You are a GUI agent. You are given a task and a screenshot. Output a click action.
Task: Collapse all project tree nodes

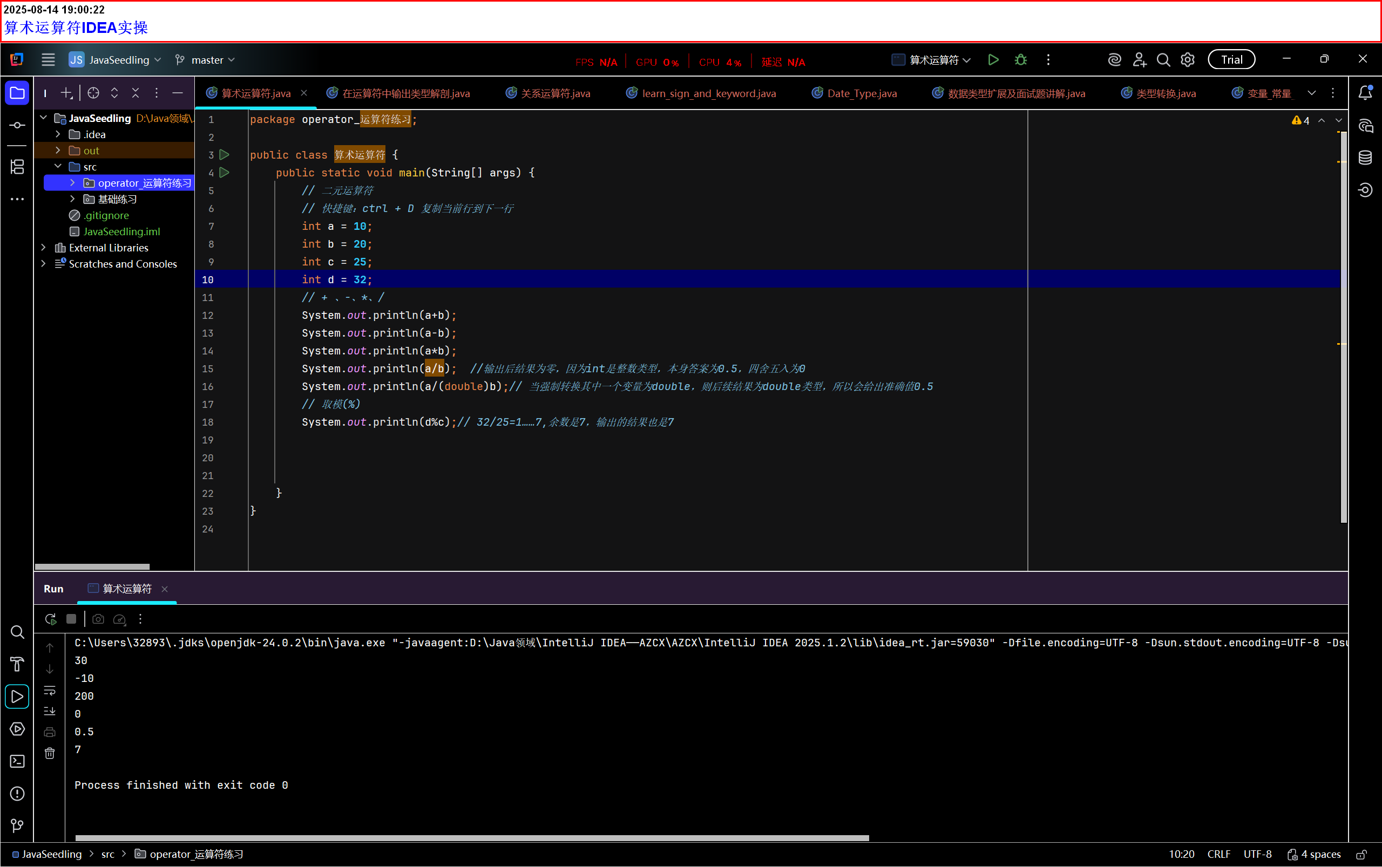point(136,93)
